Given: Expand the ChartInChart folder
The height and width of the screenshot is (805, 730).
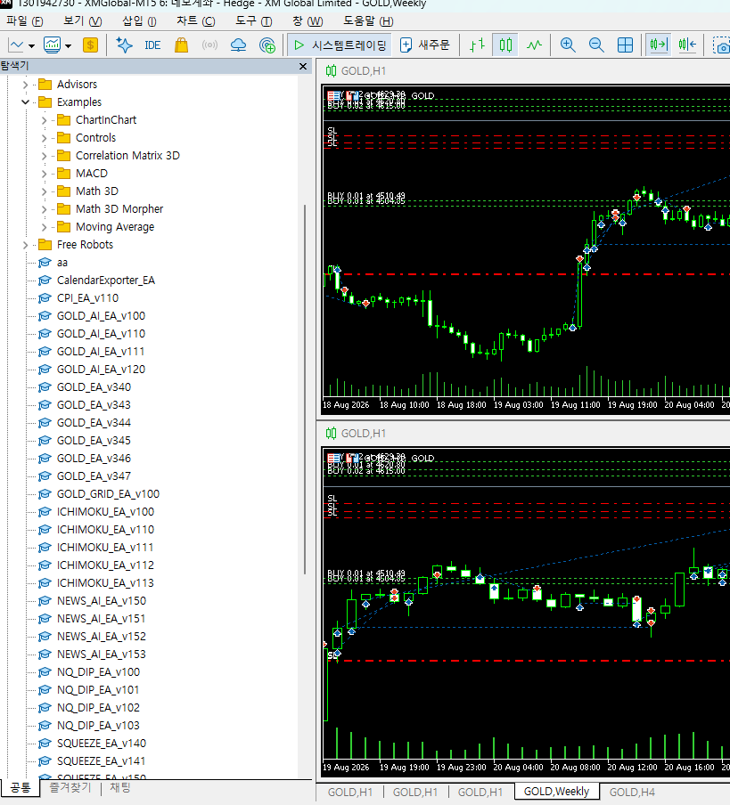Looking at the screenshot, I should (44, 120).
